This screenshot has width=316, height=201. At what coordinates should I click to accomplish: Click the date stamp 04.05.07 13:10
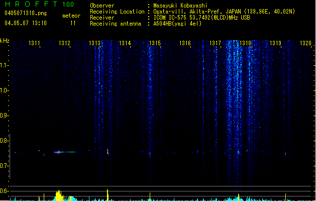pyautogui.click(x=26, y=23)
